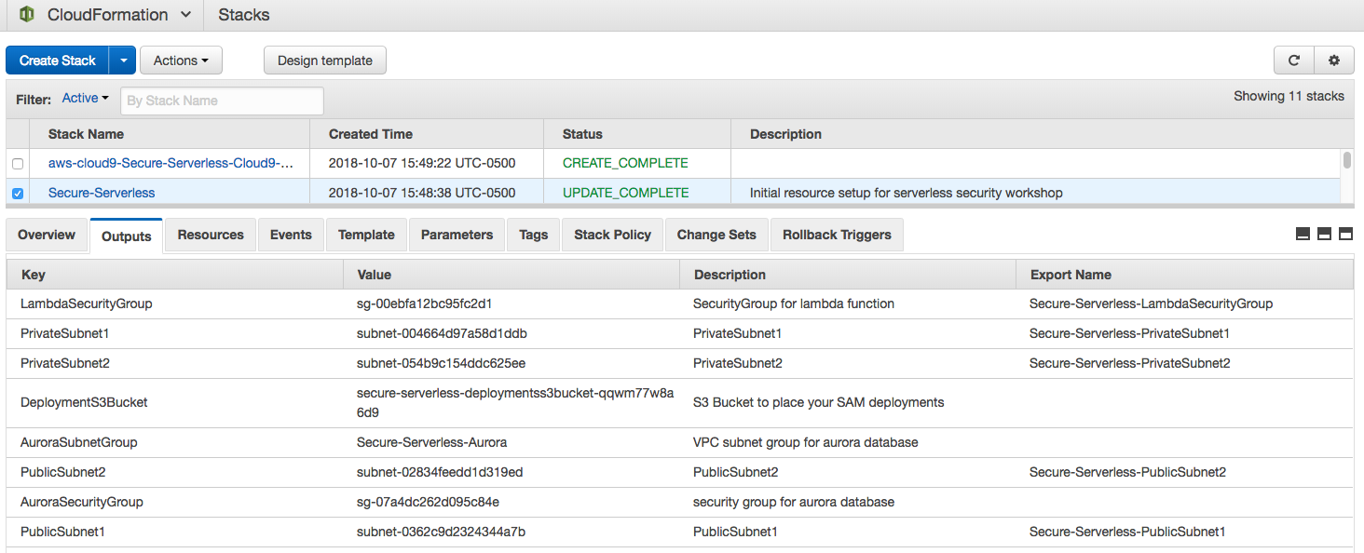Open the gear settings button
This screenshot has height=553, width=1364.
pos(1334,61)
